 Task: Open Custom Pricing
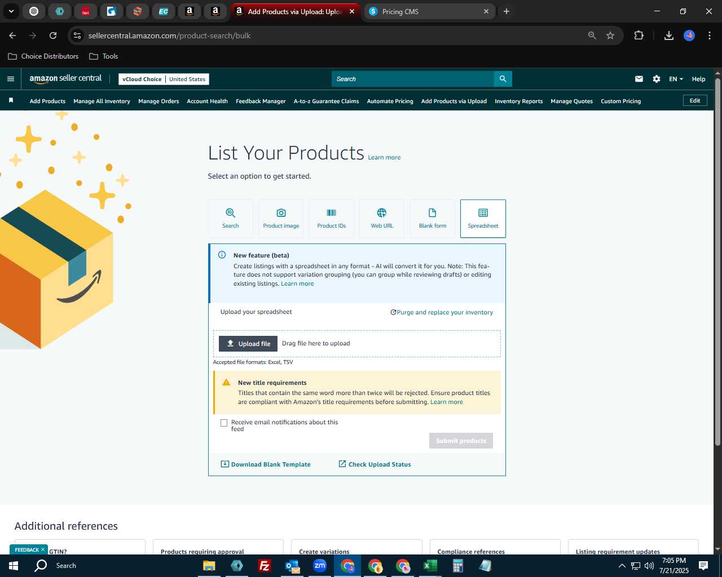coord(620,101)
